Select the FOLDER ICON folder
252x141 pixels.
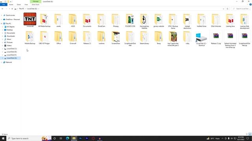pyautogui.click(x=130, y=20)
